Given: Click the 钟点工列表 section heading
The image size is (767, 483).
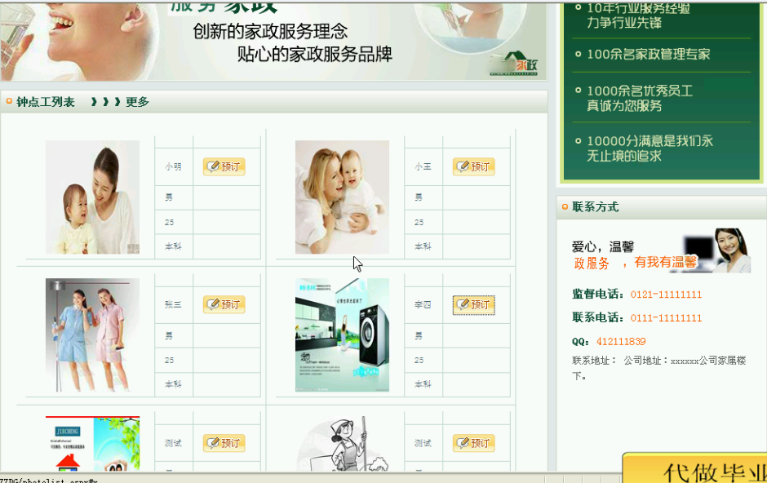Looking at the screenshot, I should pos(46,102).
